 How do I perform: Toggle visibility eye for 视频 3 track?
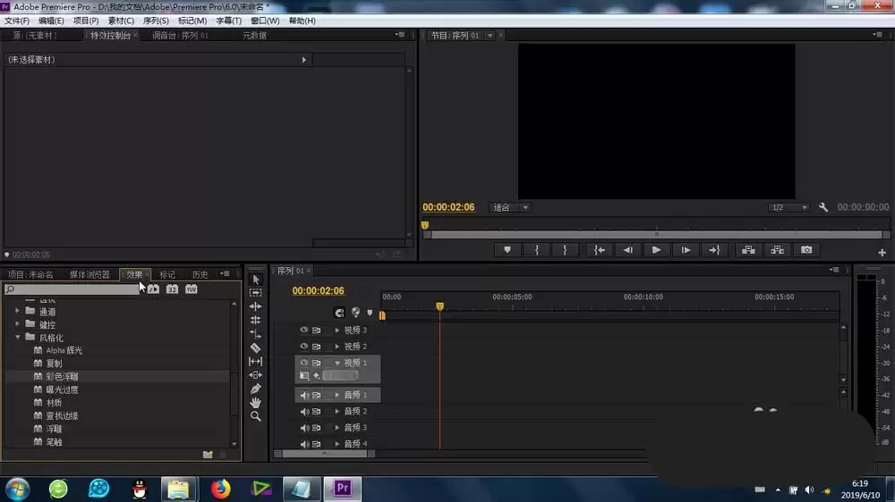point(303,330)
